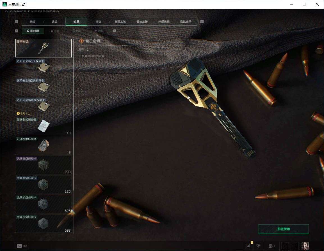Click hexagon icon on 武器高级经验卡
Screen dimensions: 324x251
tap(44, 165)
